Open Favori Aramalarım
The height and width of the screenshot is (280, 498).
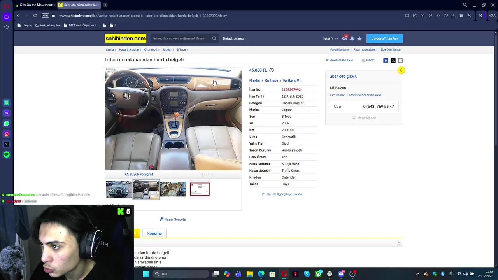click(x=365, y=49)
